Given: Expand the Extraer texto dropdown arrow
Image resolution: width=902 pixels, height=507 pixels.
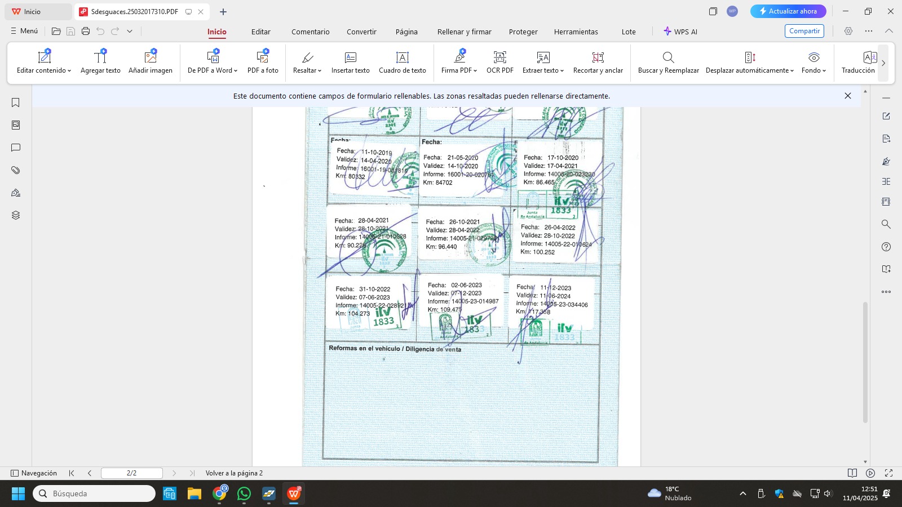Looking at the screenshot, I should point(562,71).
